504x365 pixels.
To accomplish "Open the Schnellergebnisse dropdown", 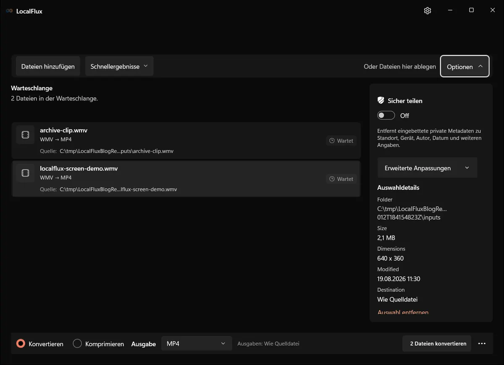I will click(119, 66).
